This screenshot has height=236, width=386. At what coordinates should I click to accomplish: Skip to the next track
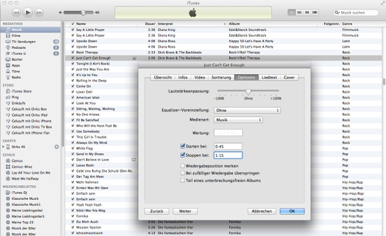(39, 13)
